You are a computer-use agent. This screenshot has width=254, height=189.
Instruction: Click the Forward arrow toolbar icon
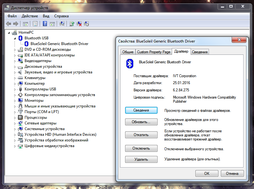(x=16, y=24)
